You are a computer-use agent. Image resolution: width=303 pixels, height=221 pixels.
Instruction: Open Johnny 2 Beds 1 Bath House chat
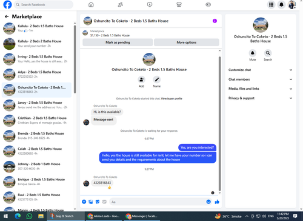click(37, 166)
